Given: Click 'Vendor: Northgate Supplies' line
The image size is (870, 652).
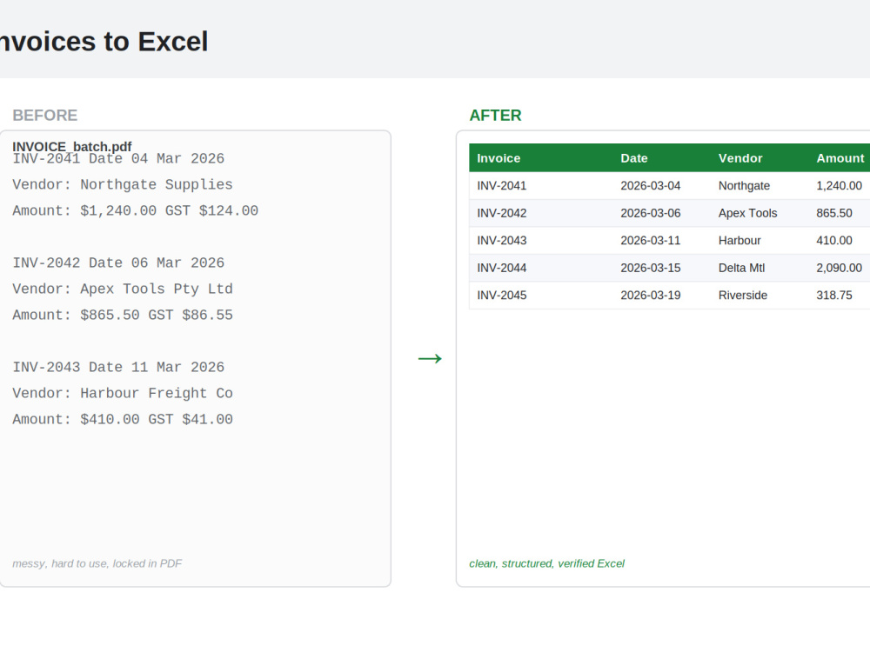Looking at the screenshot, I should [x=123, y=184].
